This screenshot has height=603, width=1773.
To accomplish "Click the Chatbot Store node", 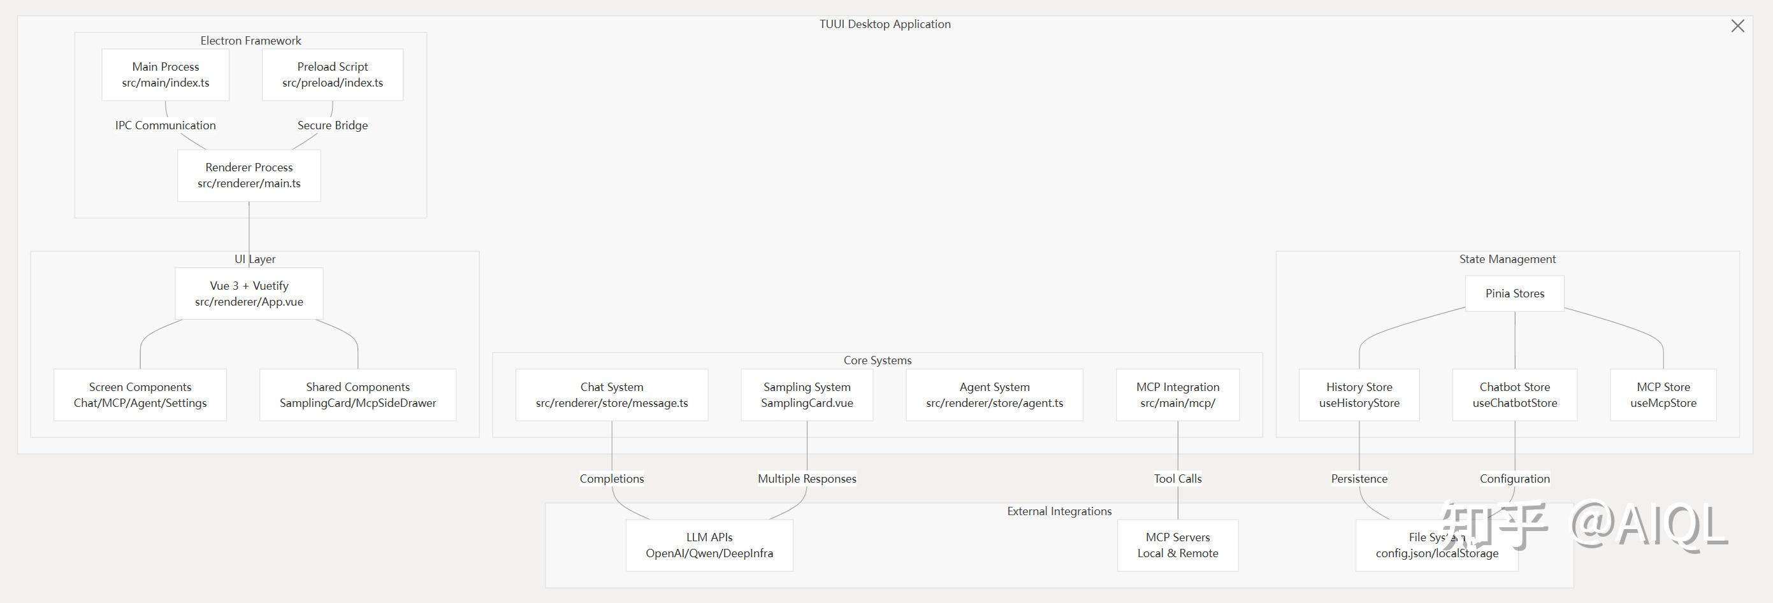I will coord(1515,395).
